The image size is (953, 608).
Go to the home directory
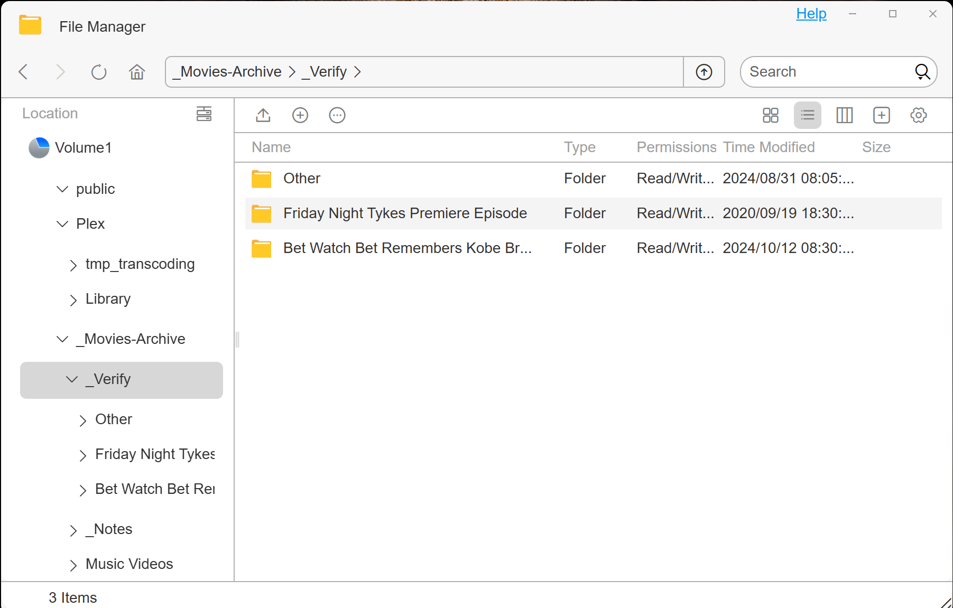click(x=137, y=72)
